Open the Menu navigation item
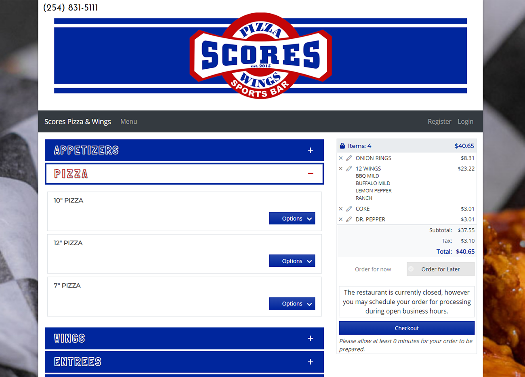Viewport: 525px width, 377px height. (128, 122)
